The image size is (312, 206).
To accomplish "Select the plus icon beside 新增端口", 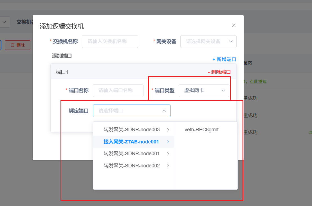I will point(214,59).
